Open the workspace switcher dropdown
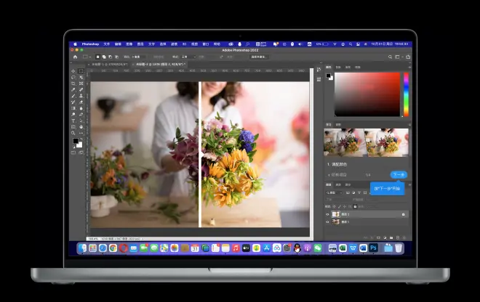This screenshot has height=302, width=480. pos(398,57)
